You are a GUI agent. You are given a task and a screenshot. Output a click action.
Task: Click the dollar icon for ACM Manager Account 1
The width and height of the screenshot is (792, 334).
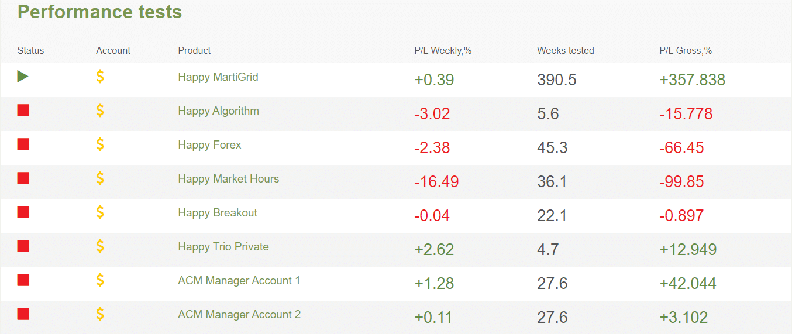100,280
